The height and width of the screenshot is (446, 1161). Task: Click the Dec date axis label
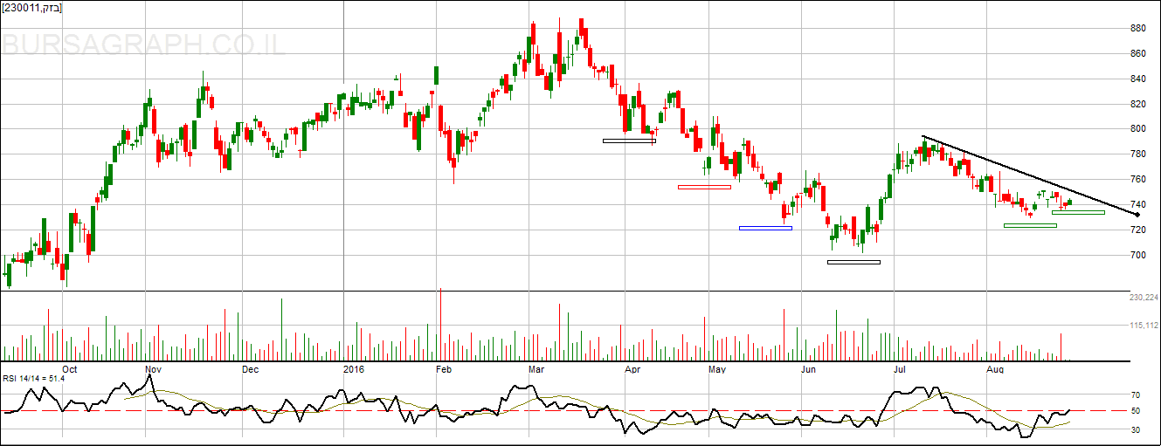[x=251, y=369]
